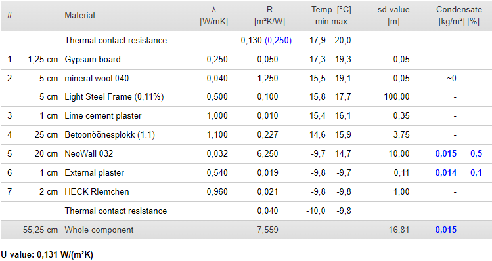Click NeoWall condensate value 0,015
Screen dimensions: 492x261
click(x=446, y=154)
